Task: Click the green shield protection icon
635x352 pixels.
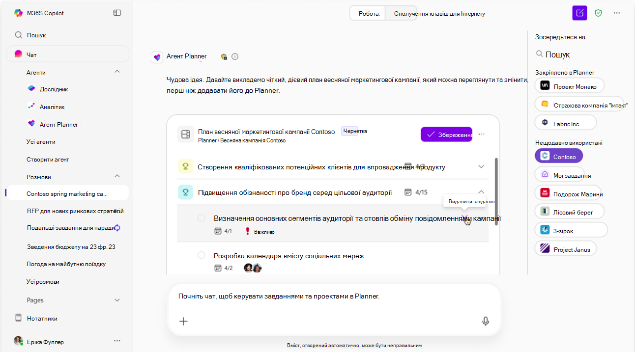Action: click(598, 13)
